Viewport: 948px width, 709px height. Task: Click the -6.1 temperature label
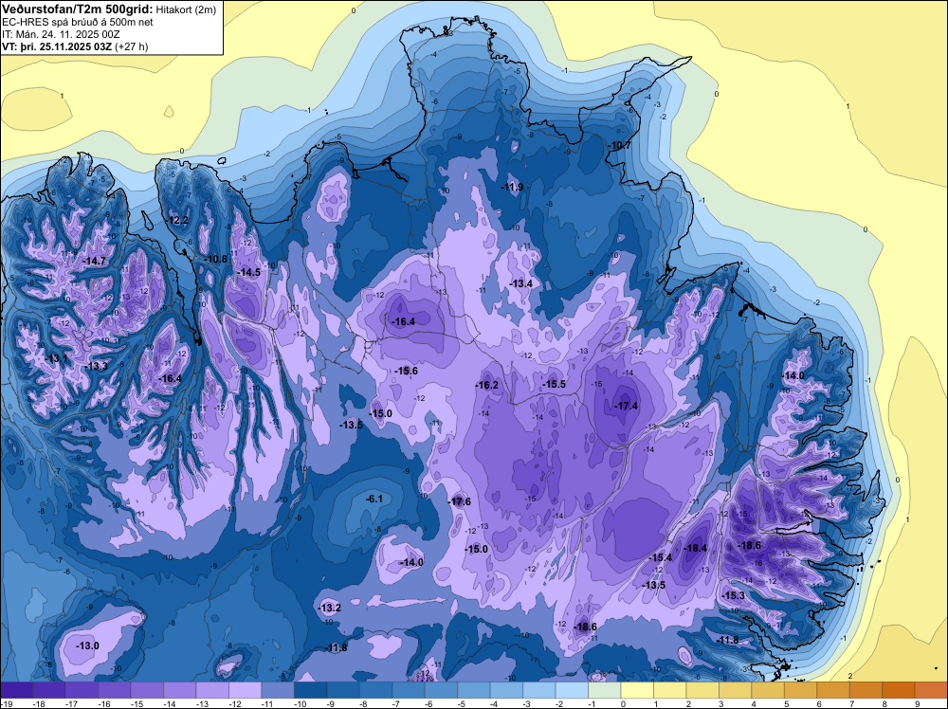pyautogui.click(x=374, y=499)
